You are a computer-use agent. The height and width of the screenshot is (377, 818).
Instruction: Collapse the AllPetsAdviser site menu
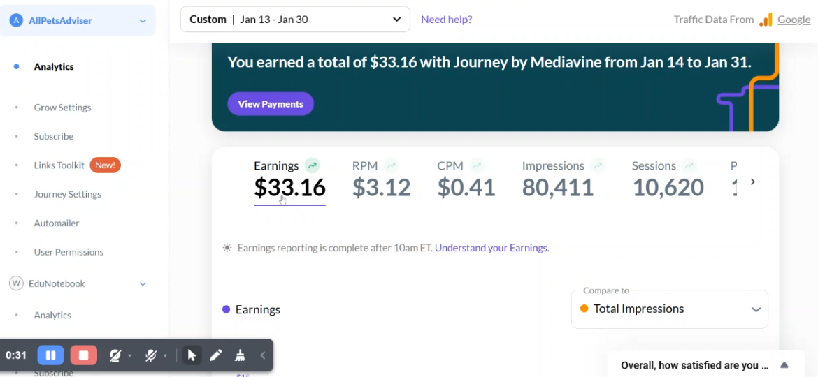click(x=143, y=21)
